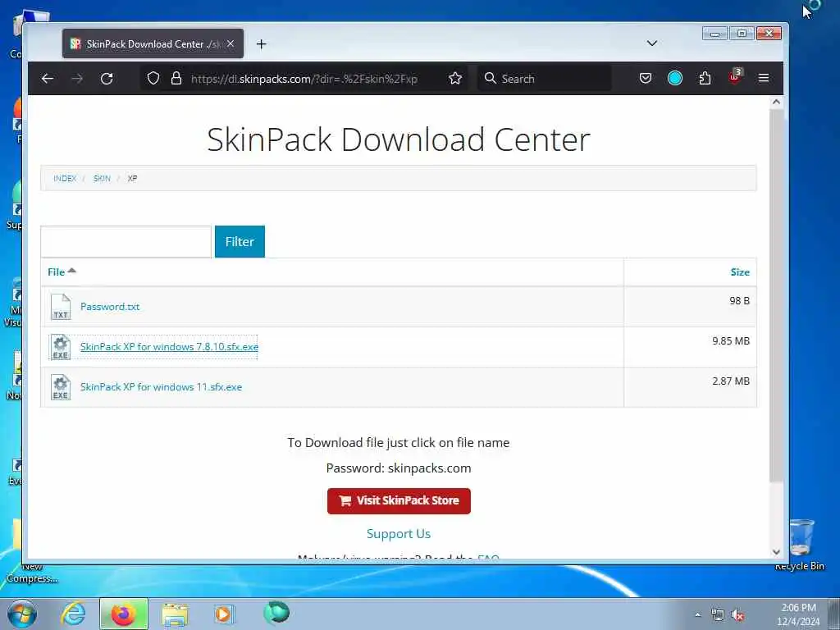Sort by the File column header
Viewport: 840px width, 630px height.
[x=62, y=272]
